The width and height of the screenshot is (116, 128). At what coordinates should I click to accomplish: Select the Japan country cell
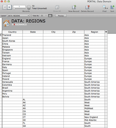pyautogui.click(x=12, y=38)
